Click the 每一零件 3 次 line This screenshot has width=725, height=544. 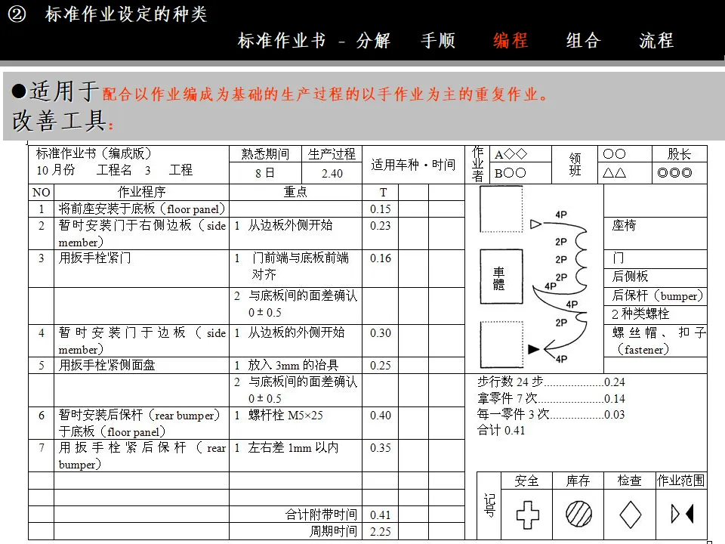pyautogui.click(x=551, y=414)
